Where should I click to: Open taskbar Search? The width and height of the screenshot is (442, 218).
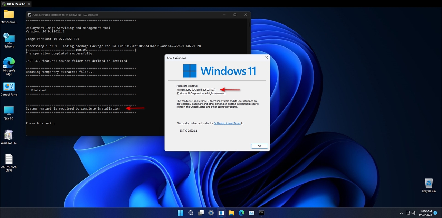pyautogui.click(x=191, y=213)
